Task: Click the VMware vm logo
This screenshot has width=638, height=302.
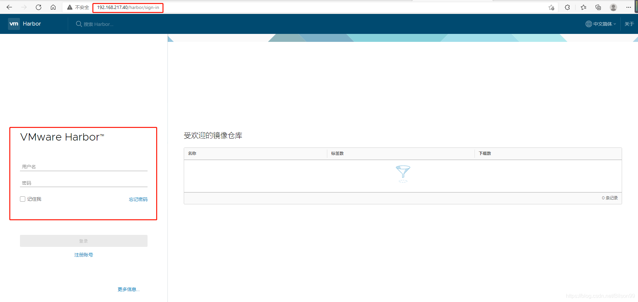Action: click(x=14, y=24)
